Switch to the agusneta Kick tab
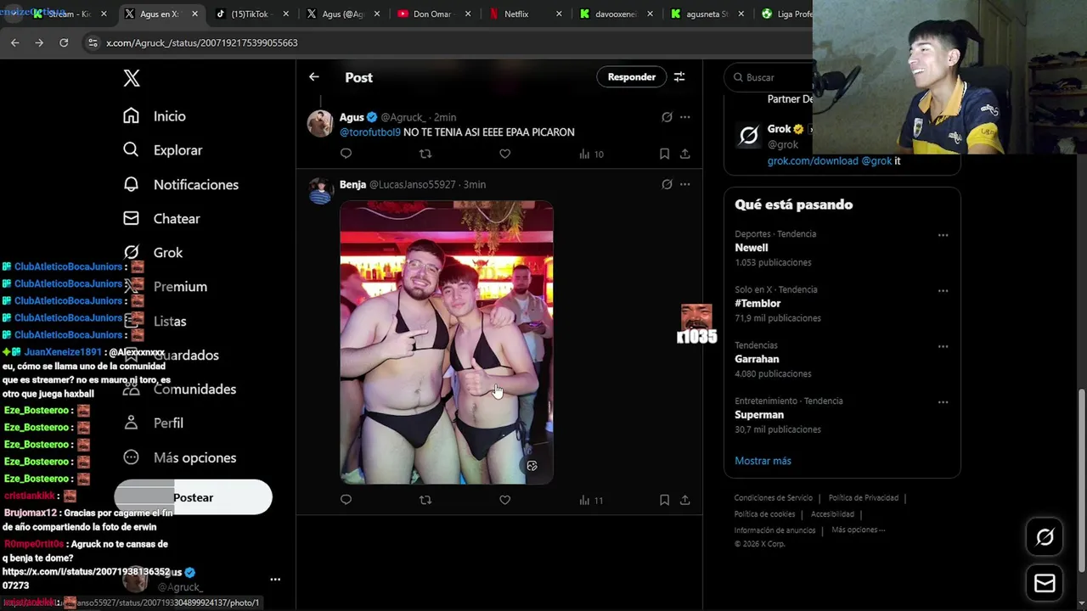This screenshot has height=611, width=1087. coord(707,14)
